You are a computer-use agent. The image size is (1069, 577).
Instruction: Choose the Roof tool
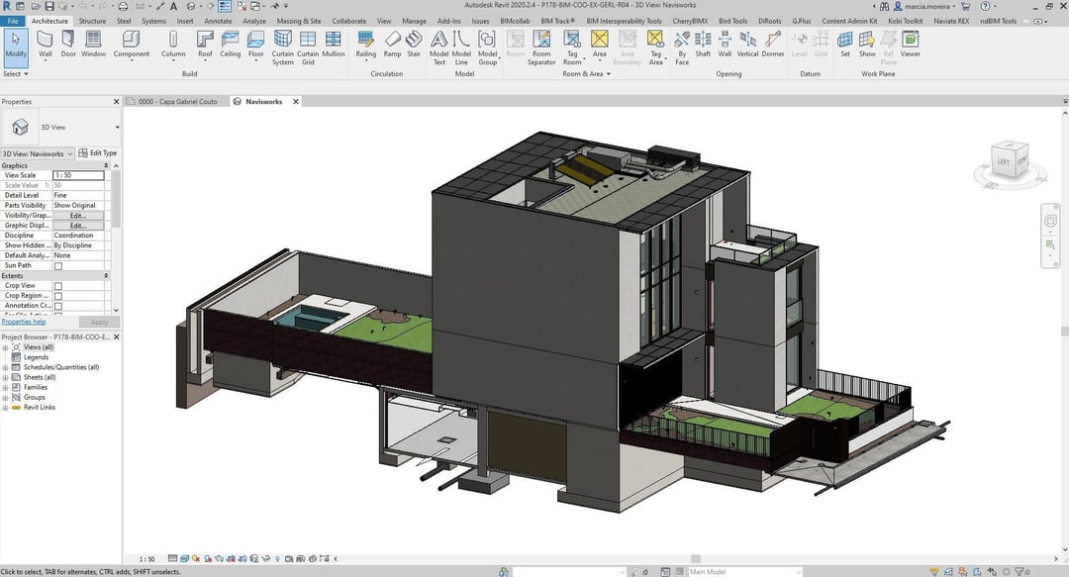tap(205, 45)
